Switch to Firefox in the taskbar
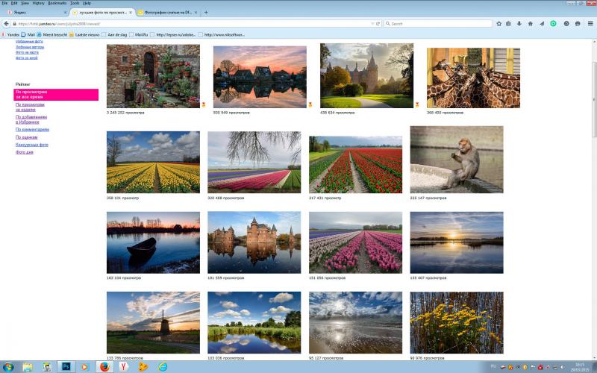Viewport: 597px width, 373px height. tap(104, 367)
